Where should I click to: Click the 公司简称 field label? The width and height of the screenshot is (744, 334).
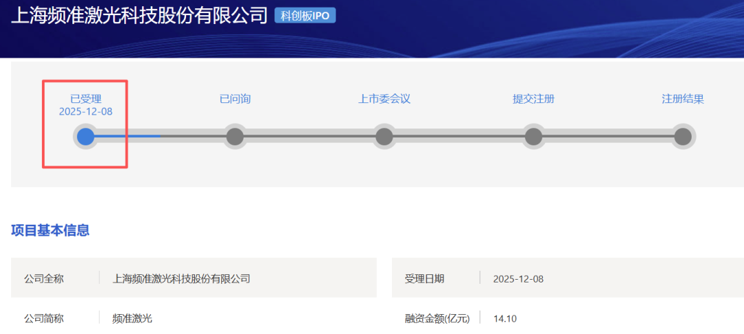(43, 319)
